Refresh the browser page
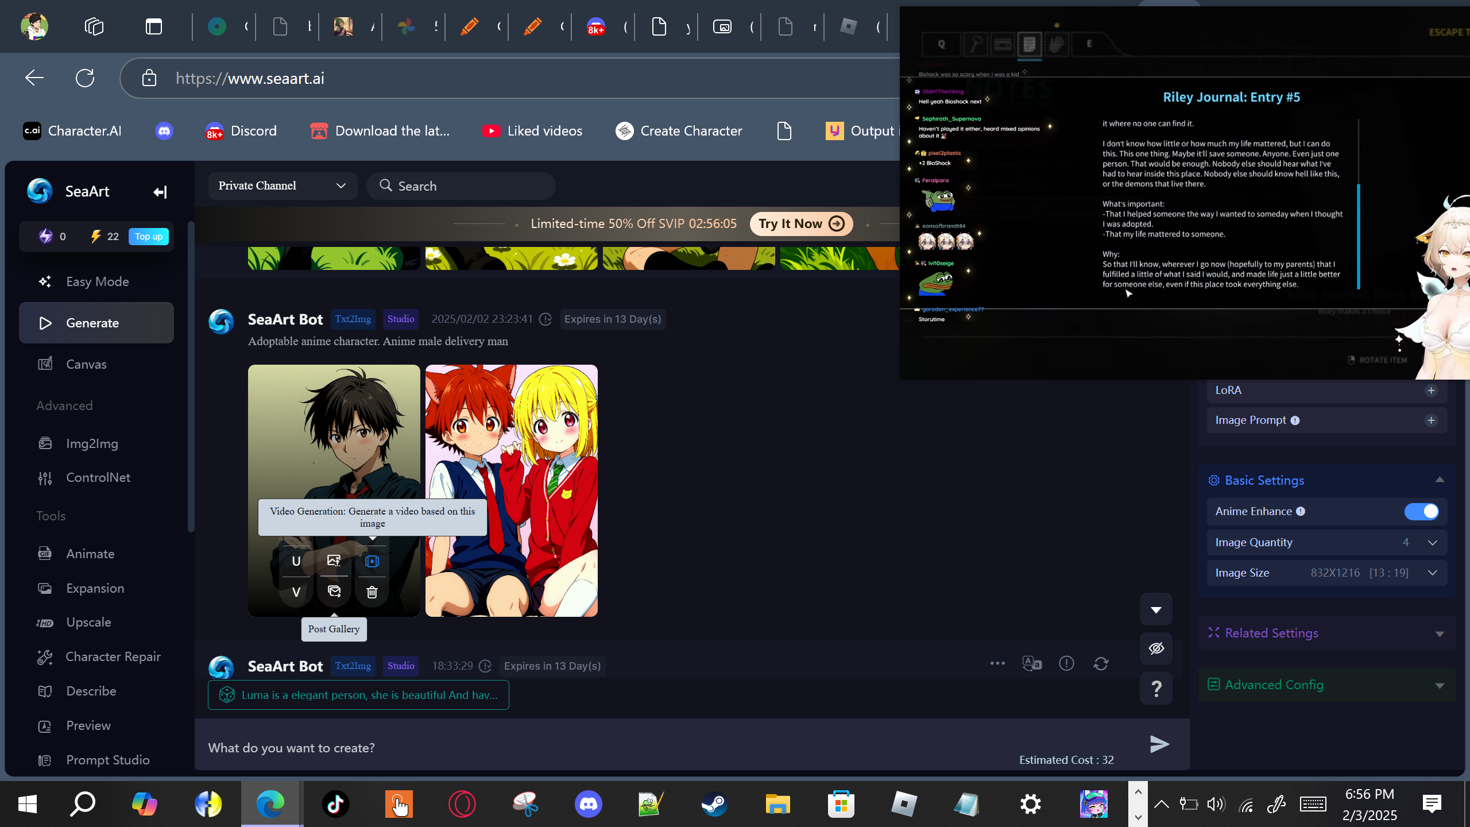This screenshot has width=1470, height=827. pos(85,78)
